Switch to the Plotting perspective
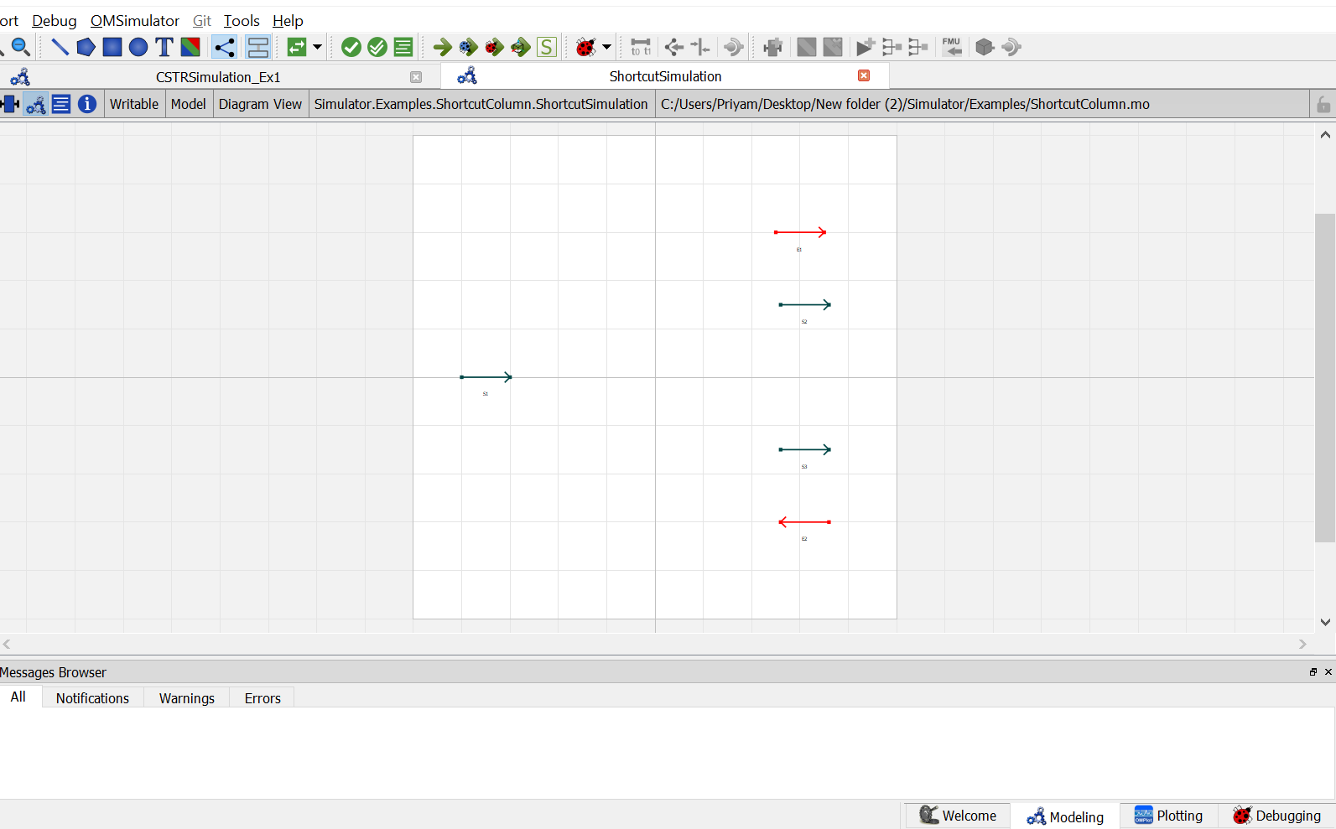1336x829 pixels. click(x=1168, y=816)
